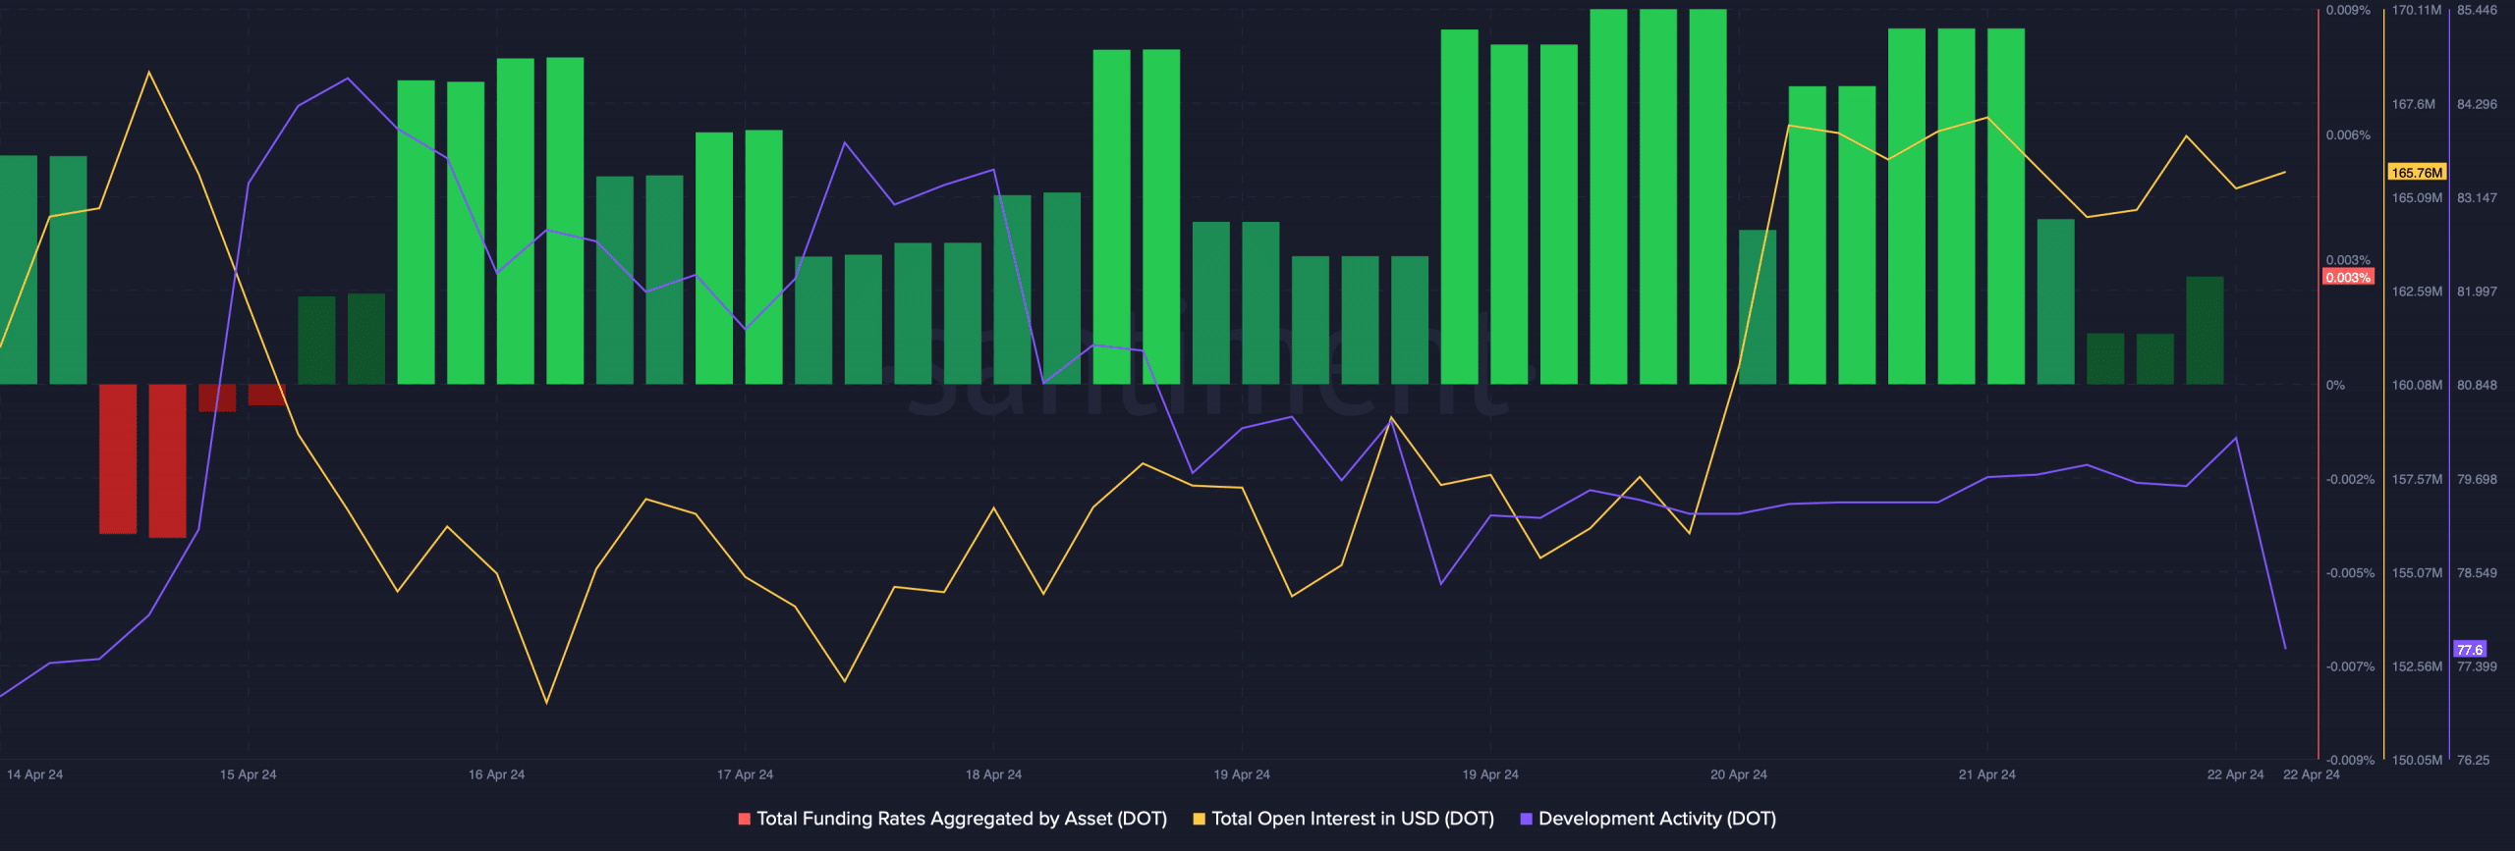The width and height of the screenshot is (2515, 851).
Task: Click the 76.25 axis value
Action: click(x=2473, y=760)
